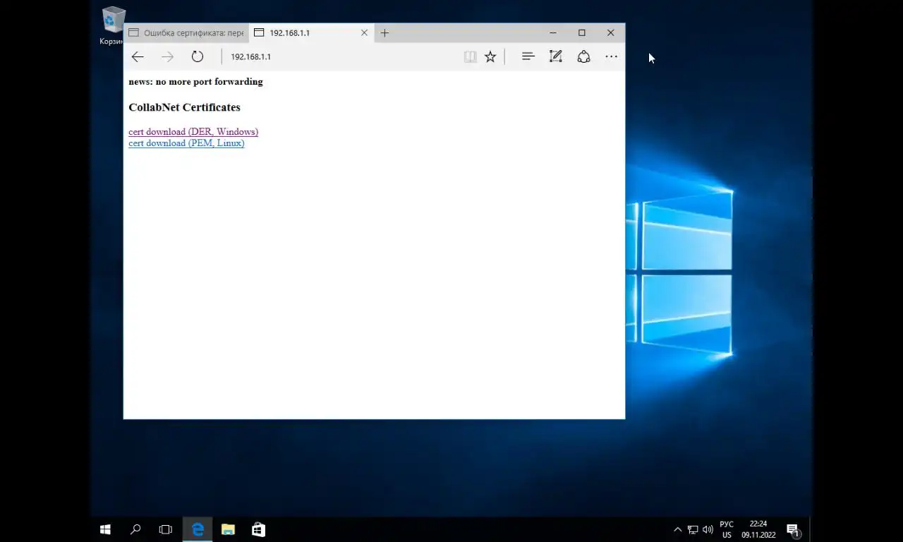Open the Action Center notifications icon

(793, 529)
